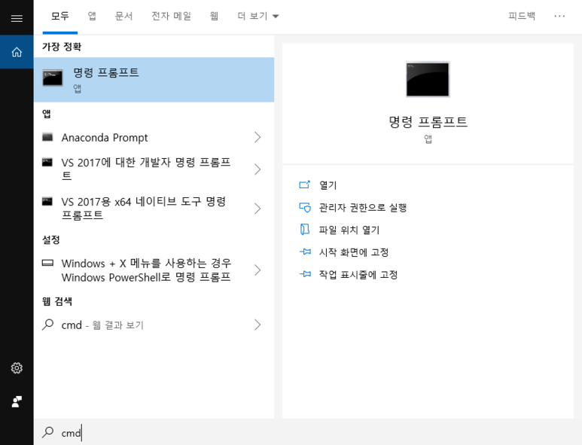Viewport: 582px width, 445px height.
Task: Click the Windows + X setting icon
Action: [x=47, y=263]
